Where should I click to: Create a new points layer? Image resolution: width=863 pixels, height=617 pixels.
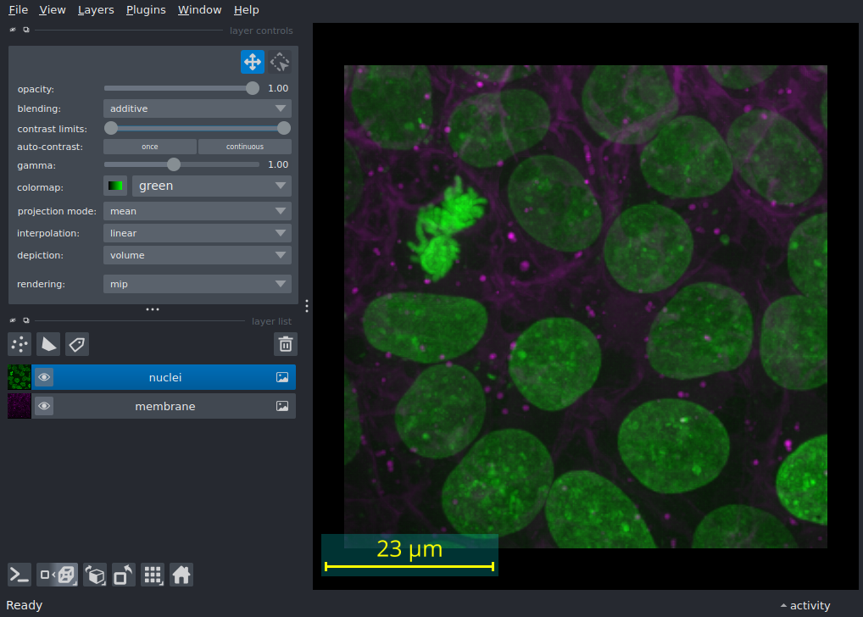pos(19,344)
